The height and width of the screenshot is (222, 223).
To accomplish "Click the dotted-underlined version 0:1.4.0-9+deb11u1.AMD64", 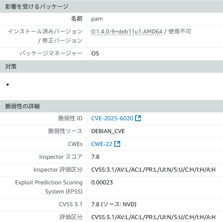I will pos(127,31).
